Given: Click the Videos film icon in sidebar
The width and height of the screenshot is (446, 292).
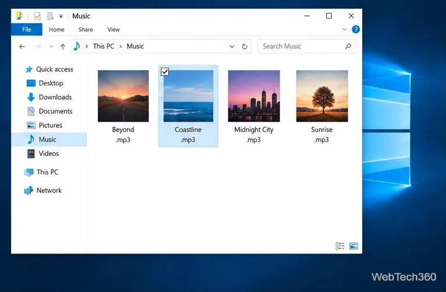Looking at the screenshot, I should click(31, 154).
